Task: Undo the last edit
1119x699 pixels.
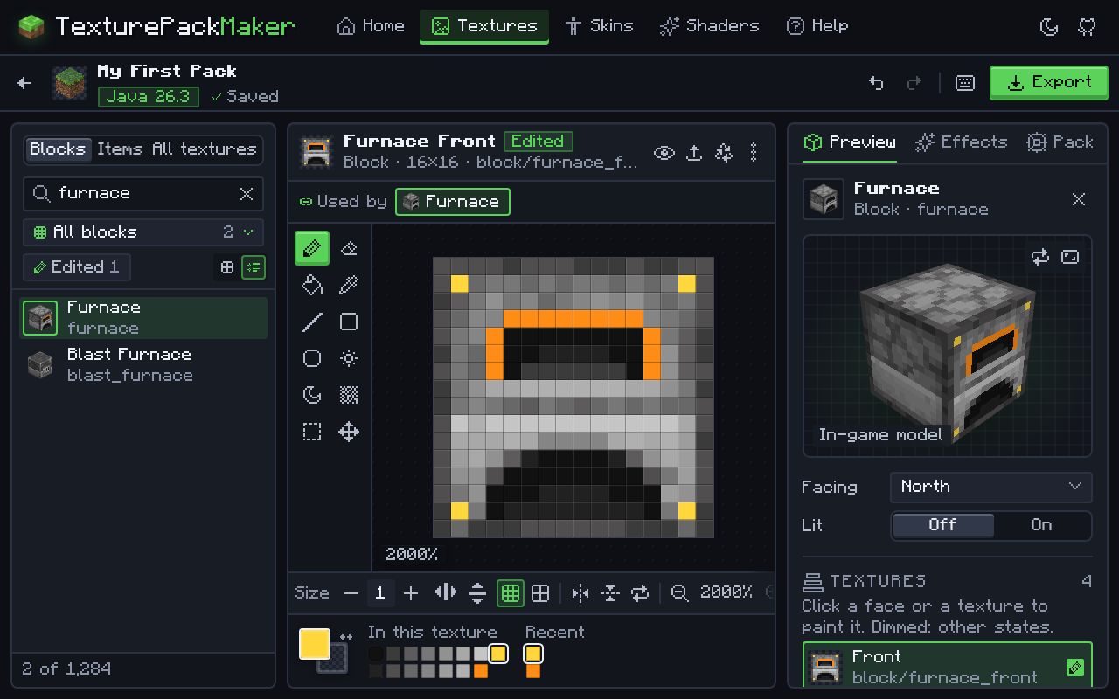Action: [876, 83]
